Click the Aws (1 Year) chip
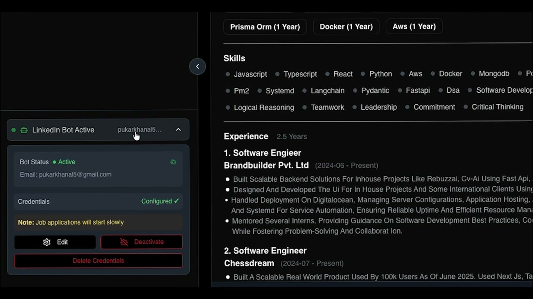Screen dimensions: 533x299 coord(414,27)
